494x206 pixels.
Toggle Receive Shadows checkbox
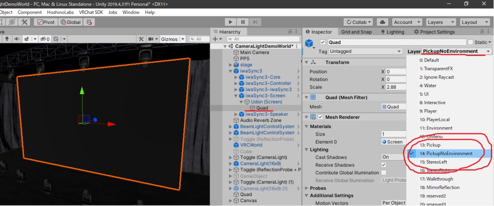(x=384, y=165)
